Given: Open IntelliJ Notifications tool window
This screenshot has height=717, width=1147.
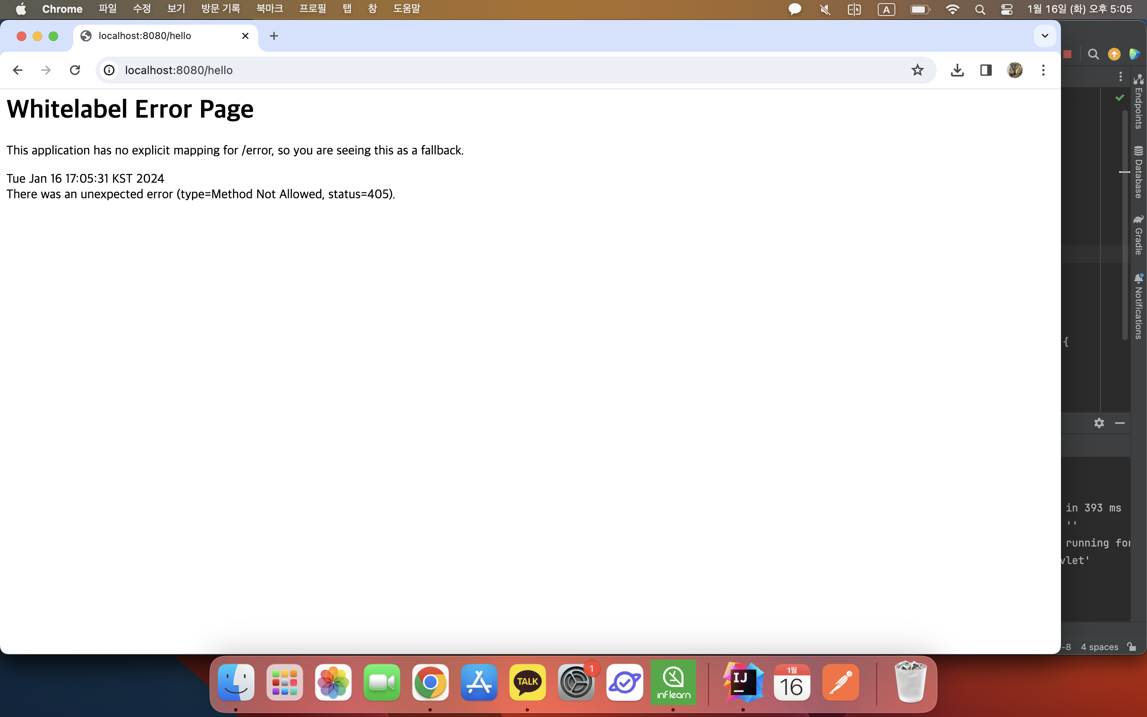Looking at the screenshot, I should (x=1139, y=307).
